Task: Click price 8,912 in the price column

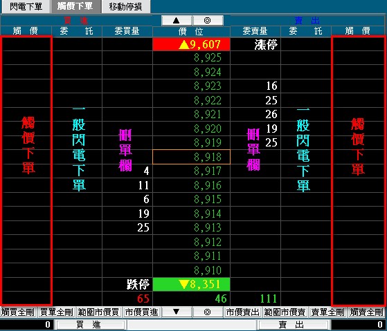Action: [191, 242]
